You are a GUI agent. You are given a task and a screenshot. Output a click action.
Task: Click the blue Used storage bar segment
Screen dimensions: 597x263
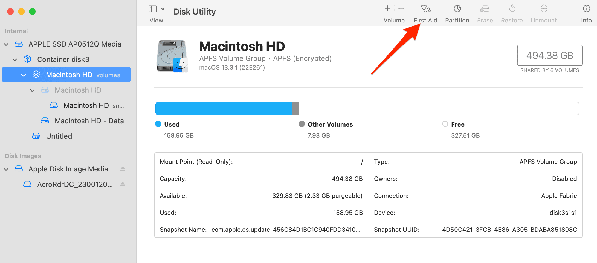tap(223, 108)
